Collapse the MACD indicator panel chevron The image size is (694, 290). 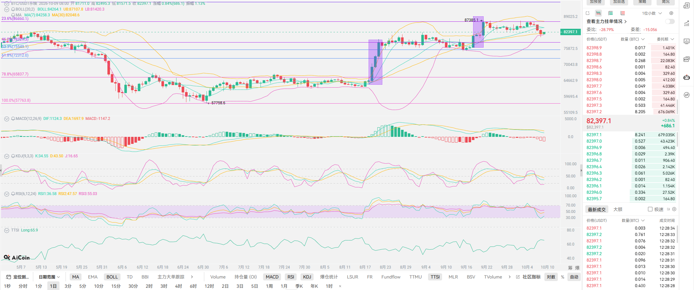(6, 119)
